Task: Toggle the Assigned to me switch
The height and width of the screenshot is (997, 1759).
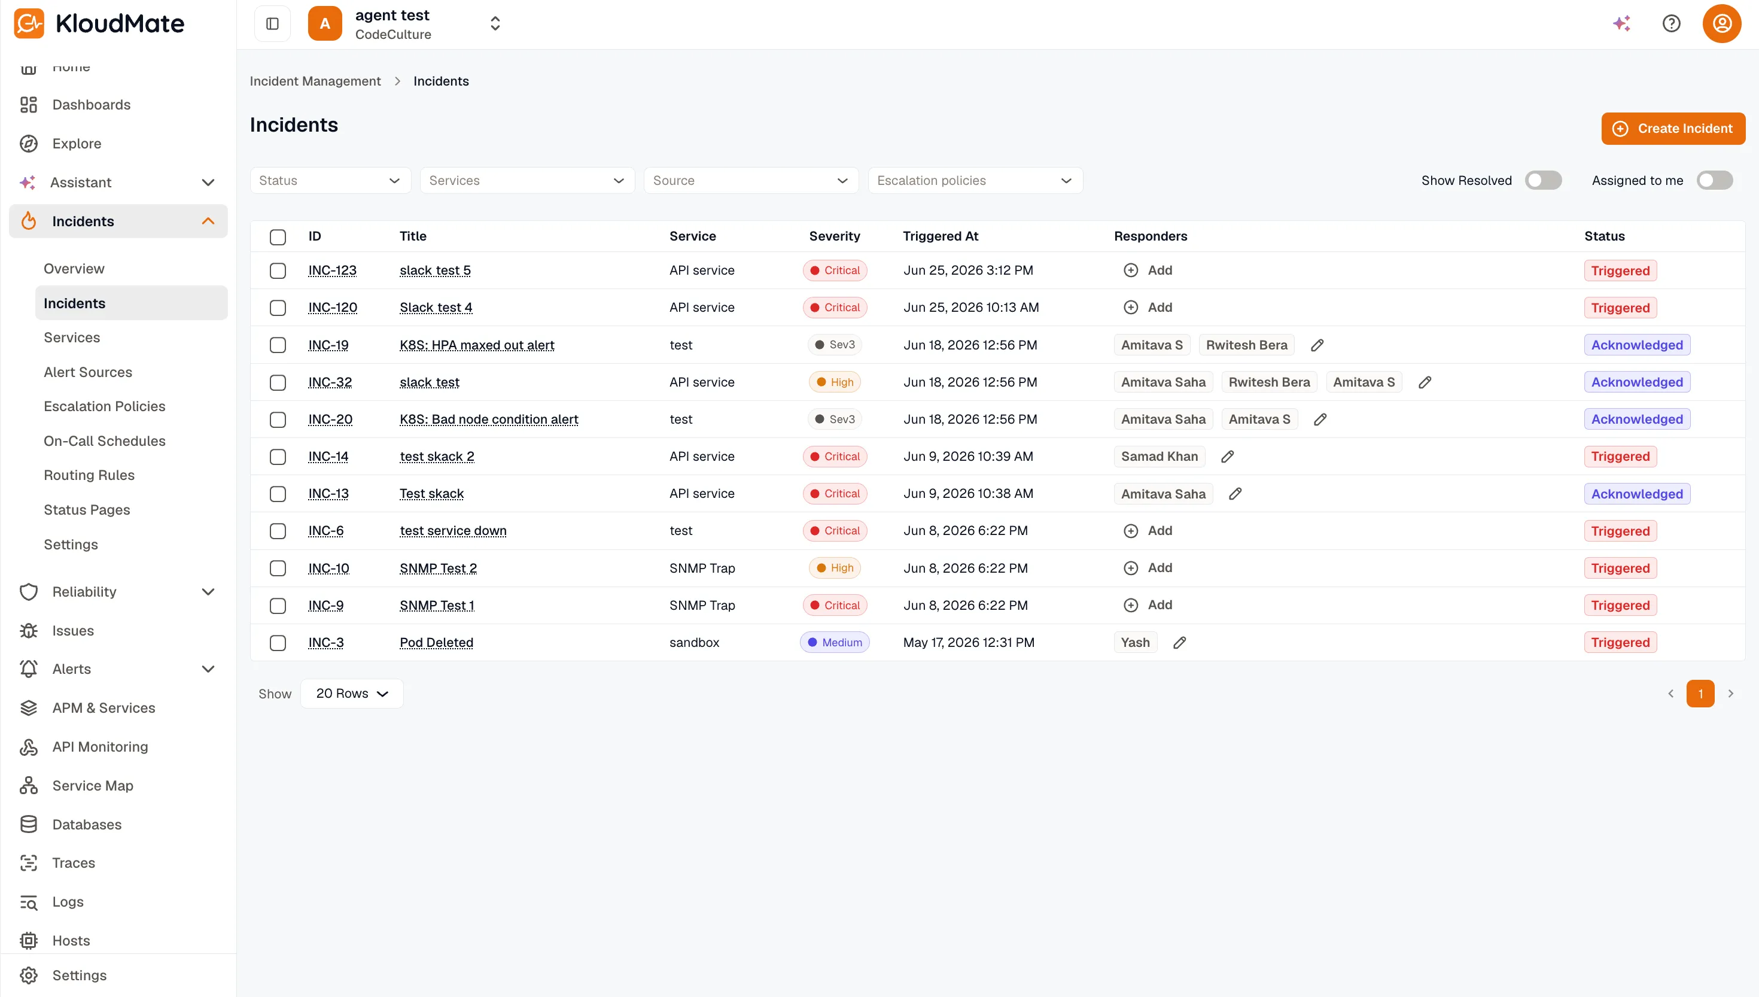Action: point(1715,181)
